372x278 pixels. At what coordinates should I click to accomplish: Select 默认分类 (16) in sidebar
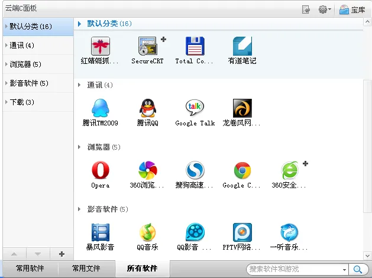pyautogui.click(x=38, y=27)
